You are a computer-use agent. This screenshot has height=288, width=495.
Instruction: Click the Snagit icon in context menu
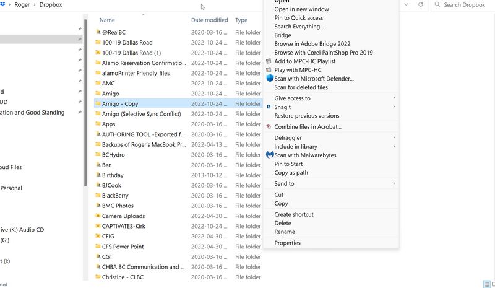click(269, 107)
